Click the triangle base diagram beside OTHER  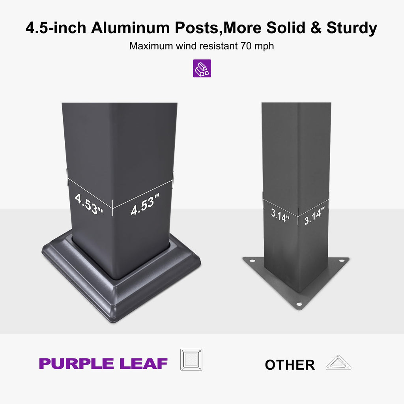338,363
